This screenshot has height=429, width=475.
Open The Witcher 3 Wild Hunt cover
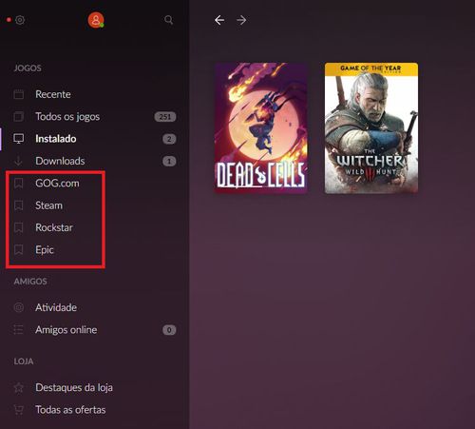[371, 128]
